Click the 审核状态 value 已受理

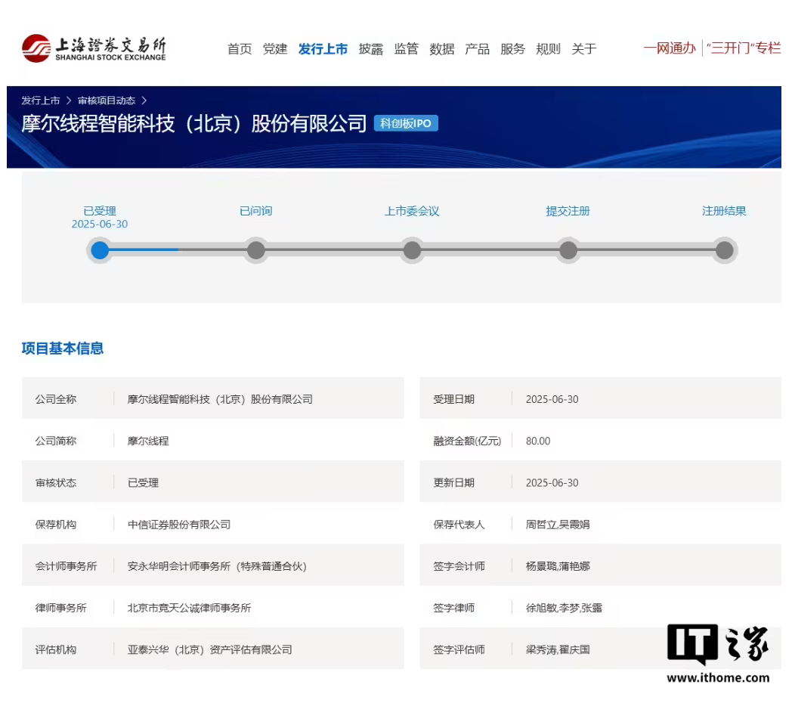coord(143,482)
